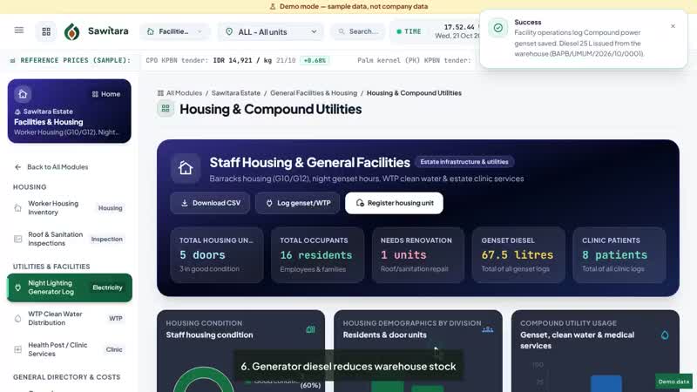697x392 pixels.
Task: Click the Search input field
Action: coord(358,31)
